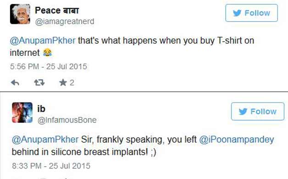Open the @iPoonampandey mention
The height and width of the screenshot is (179, 288).
(237, 140)
